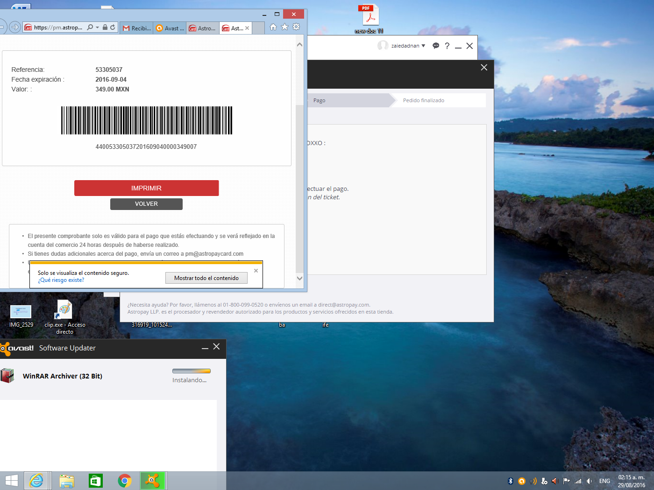The image size is (654, 490).
Task: Click the WinRAR installing progress bar
Action: click(192, 371)
